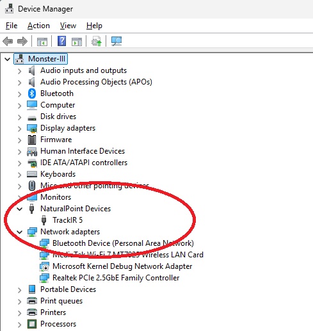Collapse the Monster-III root node
The image size is (313, 331).
click(x=8, y=59)
